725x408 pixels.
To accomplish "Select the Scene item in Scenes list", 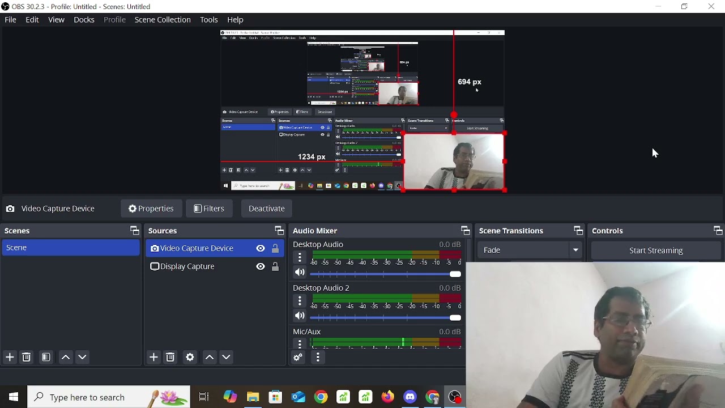I will [71, 248].
